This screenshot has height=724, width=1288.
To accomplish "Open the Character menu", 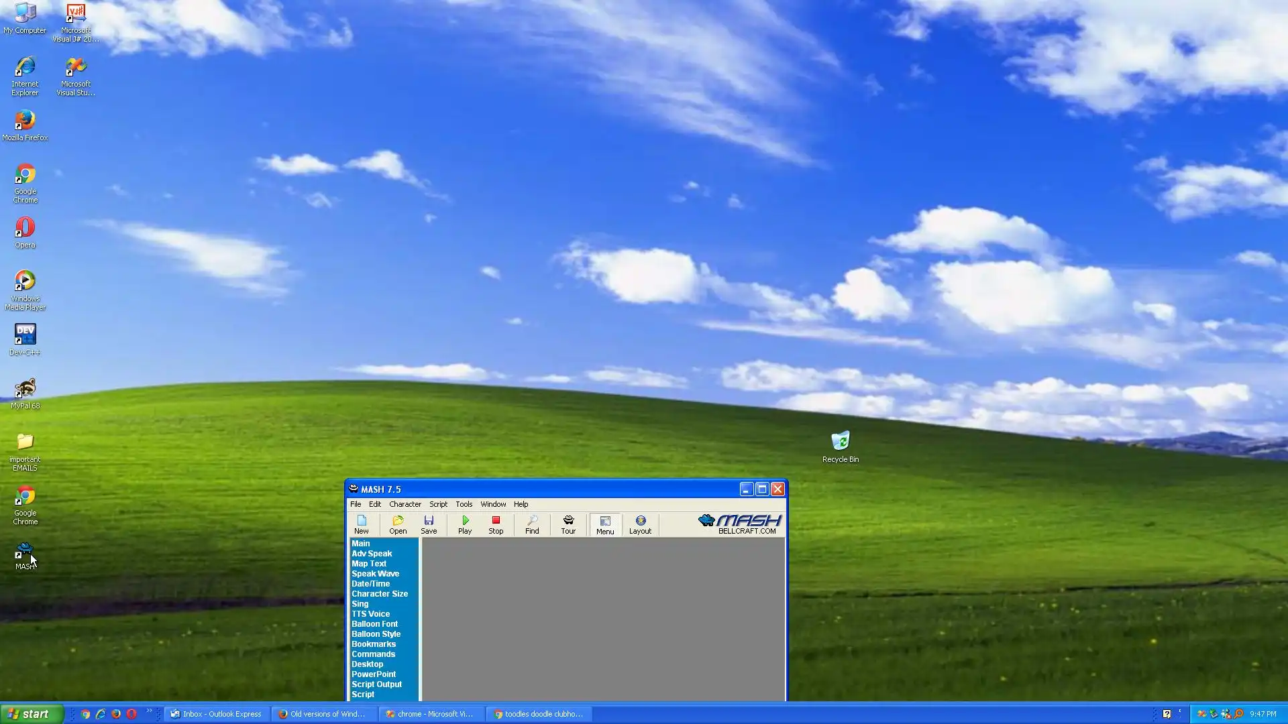I will tap(405, 504).
